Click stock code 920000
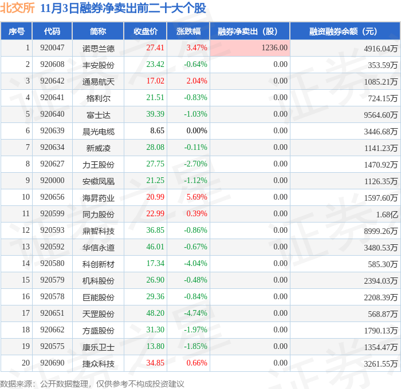Image resolution: width=401 pixels, height=389 pixels. 52,181
